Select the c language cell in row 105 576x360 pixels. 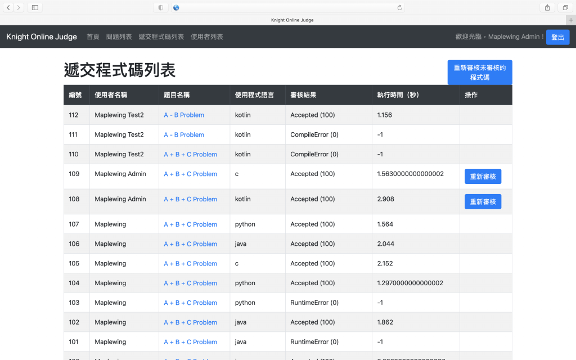click(x=258, y=263)
